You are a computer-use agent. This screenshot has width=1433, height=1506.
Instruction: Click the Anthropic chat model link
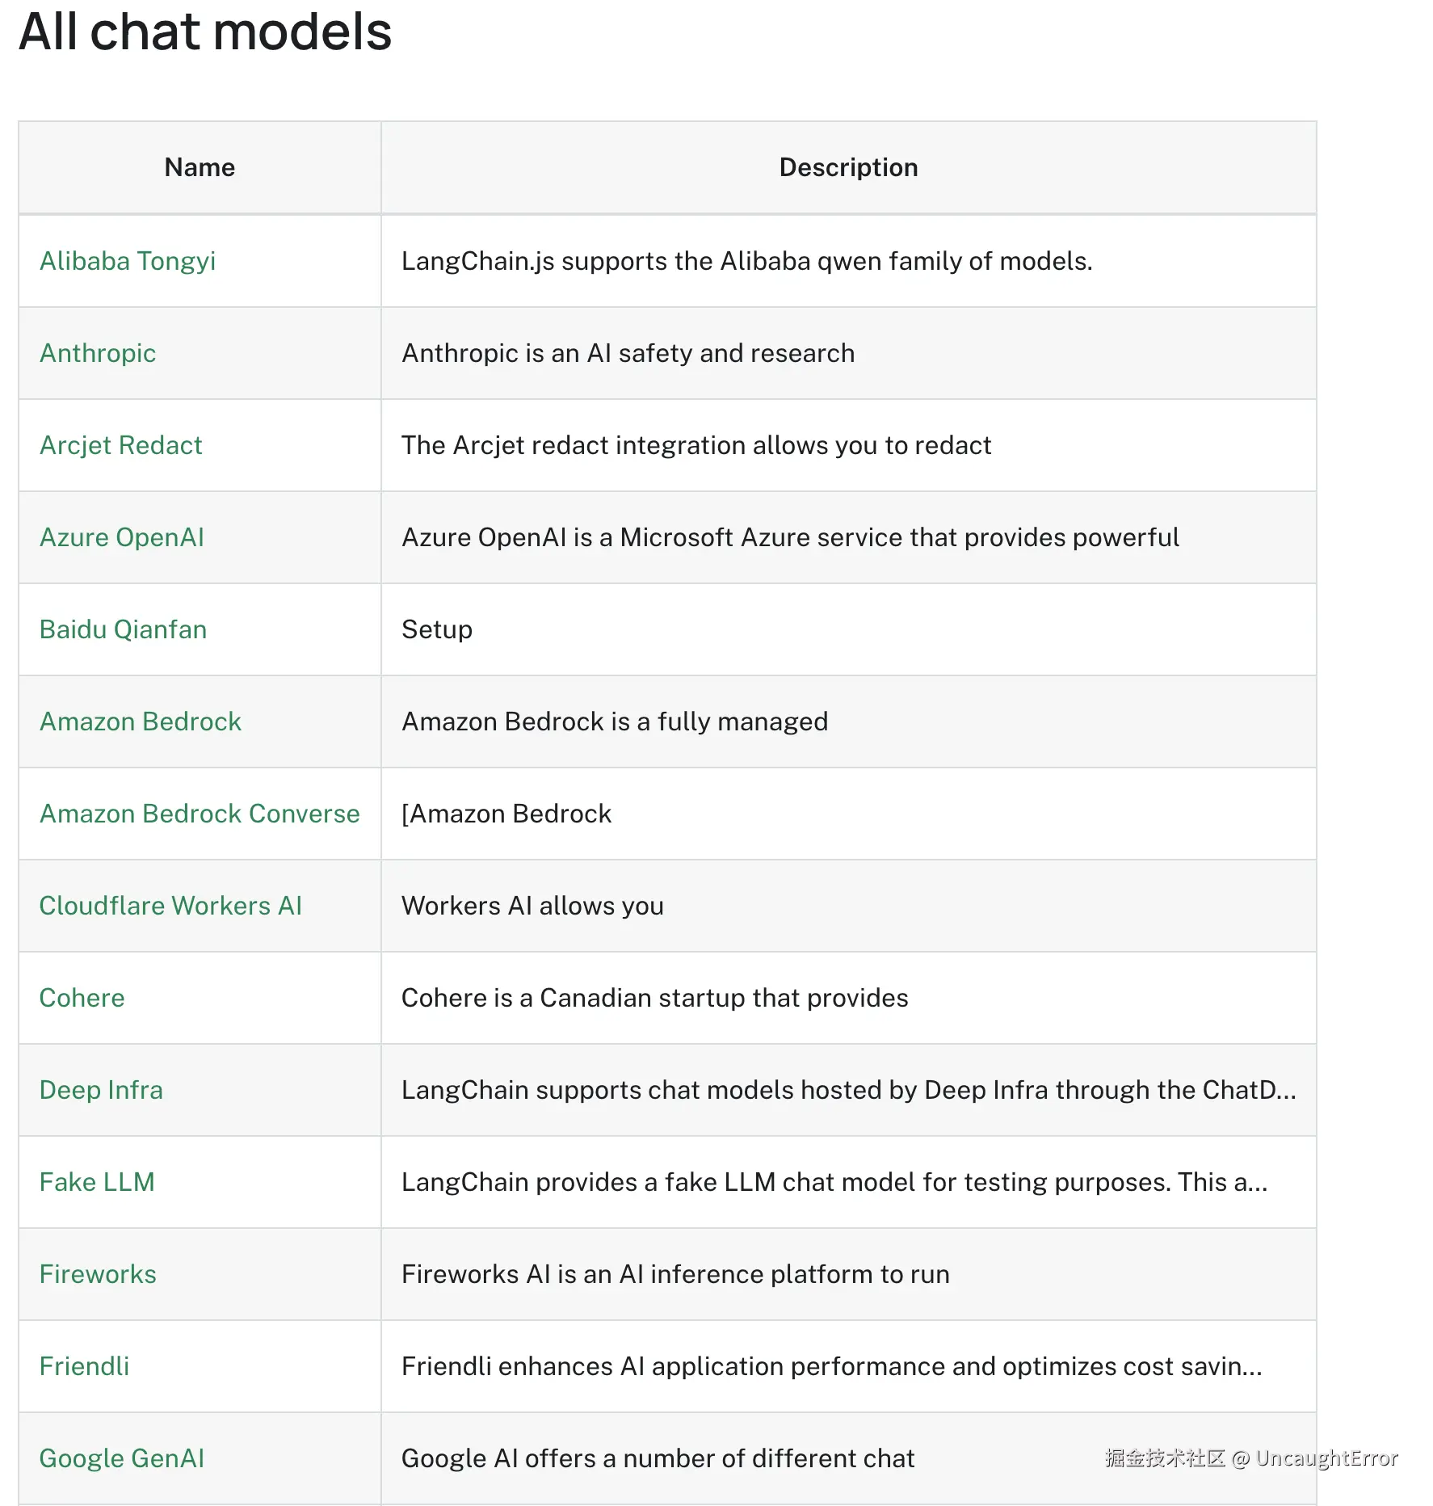tap(98, 353)
